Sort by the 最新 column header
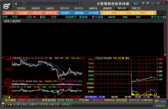The width and height of the screenshot is (168, 109). click(x=43, y=17)
